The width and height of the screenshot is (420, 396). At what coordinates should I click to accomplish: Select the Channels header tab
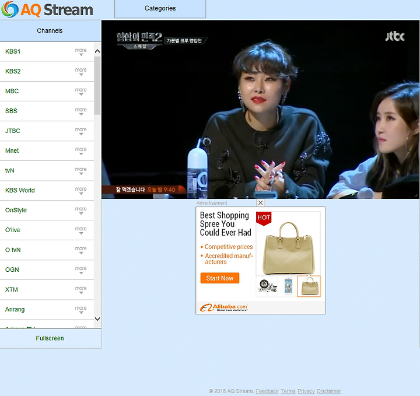click(50, 30)
